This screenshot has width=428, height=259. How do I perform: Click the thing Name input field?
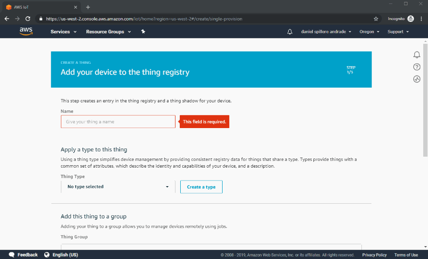pyautogui.click(x=118, y=122)
